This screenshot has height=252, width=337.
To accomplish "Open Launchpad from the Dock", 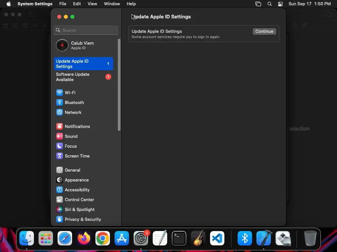I will click(46, 238).
